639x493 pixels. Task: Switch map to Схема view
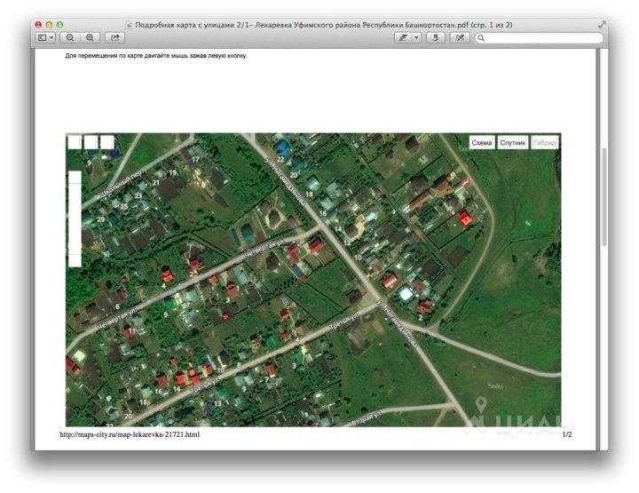[482, 142]
